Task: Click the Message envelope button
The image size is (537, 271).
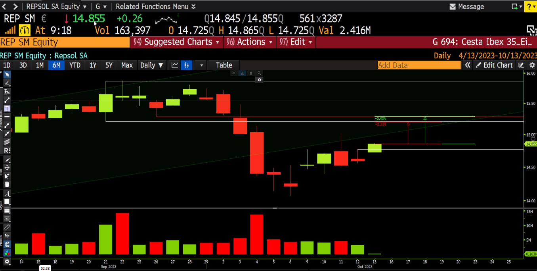Action: click(x=466, y=6)
